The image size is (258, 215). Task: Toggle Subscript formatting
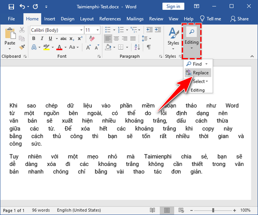point(72,38)
